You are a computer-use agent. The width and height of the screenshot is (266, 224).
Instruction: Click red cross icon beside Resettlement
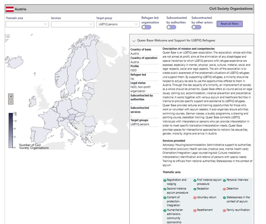[195, 210]
